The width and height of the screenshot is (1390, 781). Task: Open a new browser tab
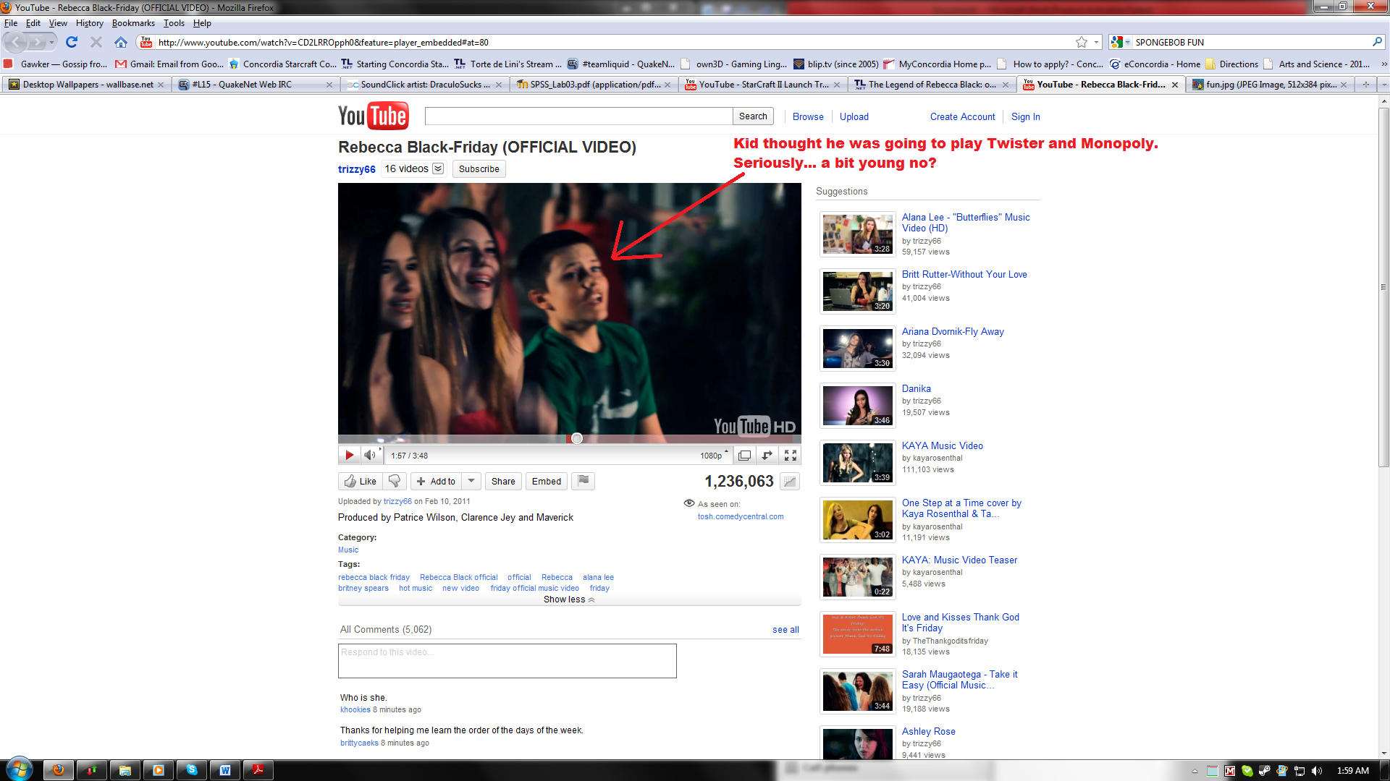tap(1366, 85)
